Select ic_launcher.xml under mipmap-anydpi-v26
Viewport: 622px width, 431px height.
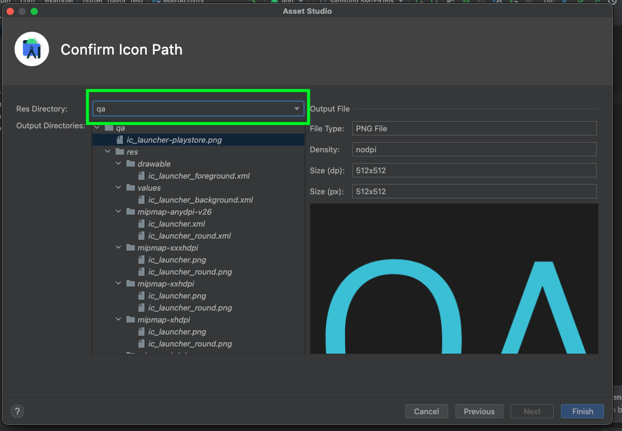pyautogui.click(x=177, y=224)
